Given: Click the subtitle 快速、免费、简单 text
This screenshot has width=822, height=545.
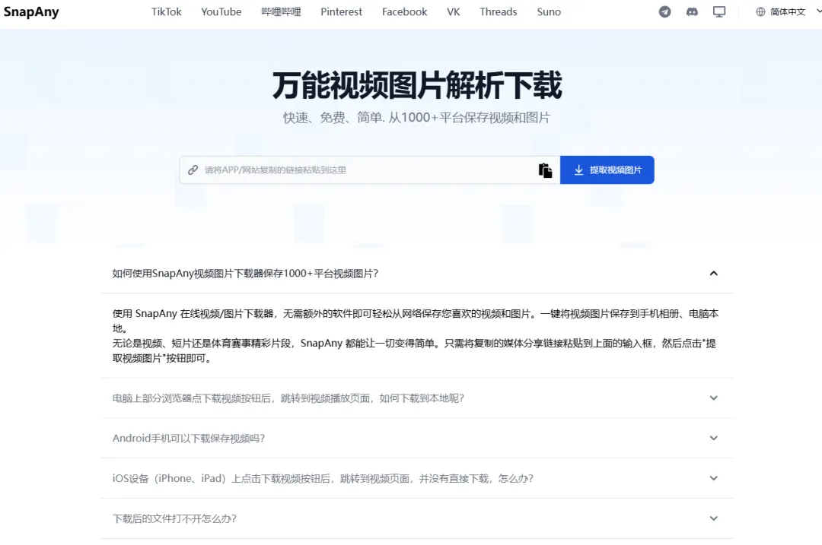Looking at the screenshot, I should tap(417, 117).
